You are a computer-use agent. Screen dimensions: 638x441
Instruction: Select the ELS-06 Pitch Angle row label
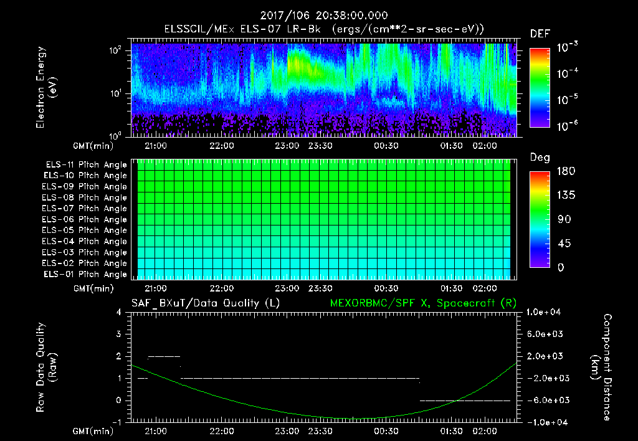coord(84,219)
